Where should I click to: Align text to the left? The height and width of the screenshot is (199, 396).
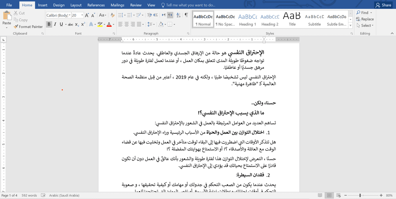click(x=121, y=24)
